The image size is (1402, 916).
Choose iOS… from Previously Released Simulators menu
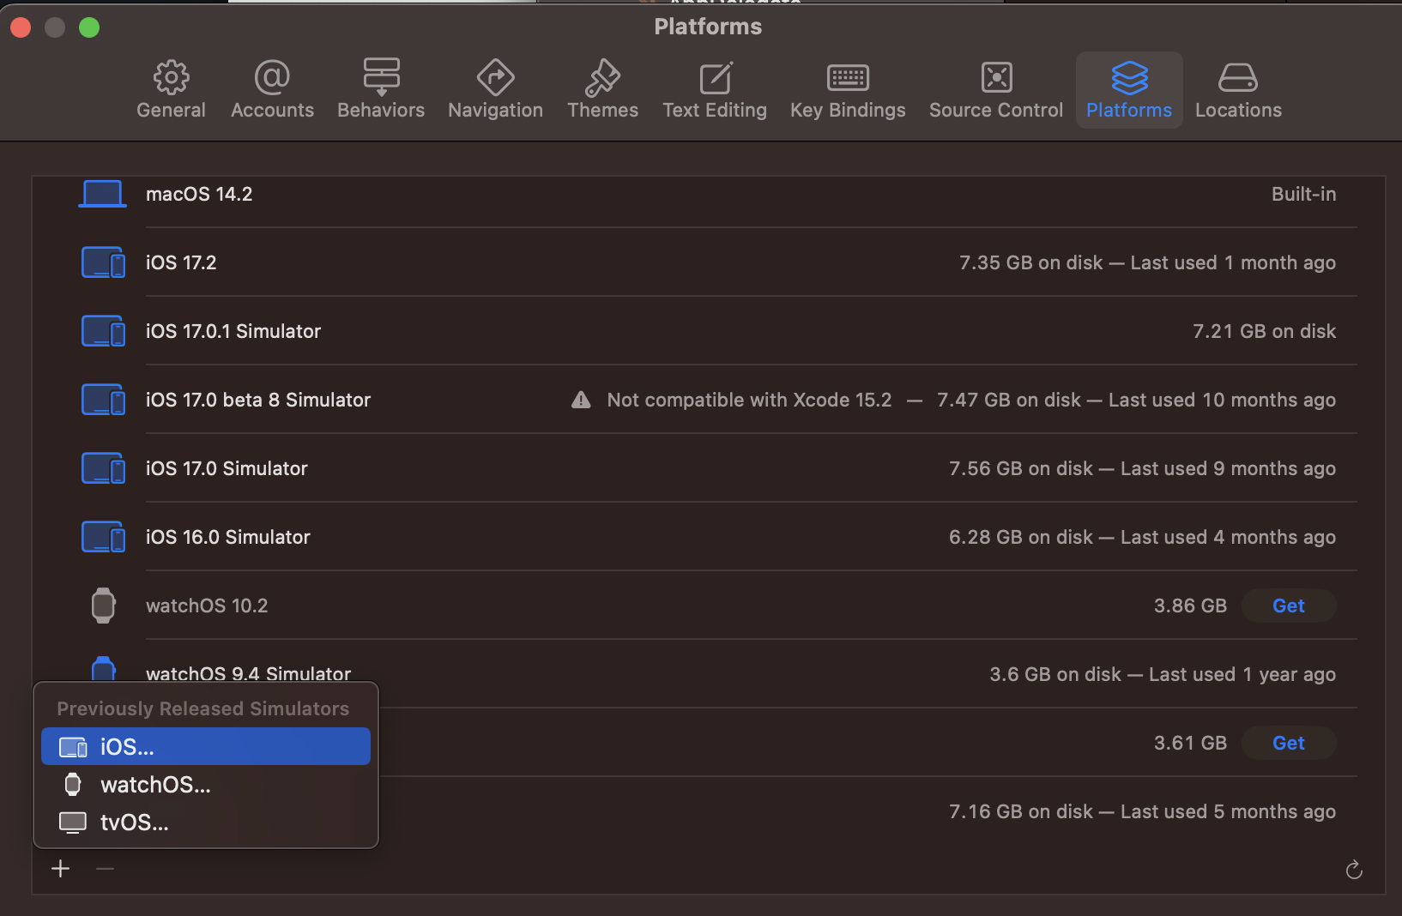click(x=206, y=746)
